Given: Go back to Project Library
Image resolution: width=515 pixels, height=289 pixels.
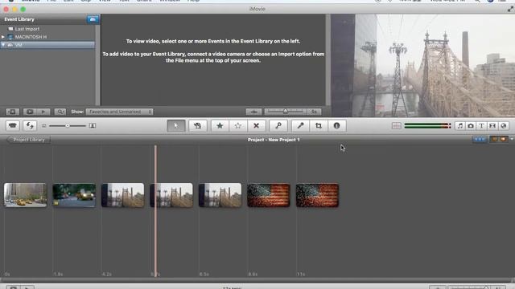Looking at the screenshot, I should [x=29, y=140].
